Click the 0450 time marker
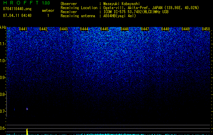 coord(206,29)
